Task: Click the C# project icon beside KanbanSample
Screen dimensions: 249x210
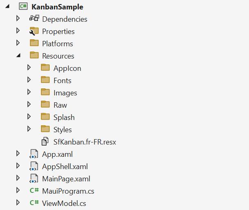Action: (23, 7)
